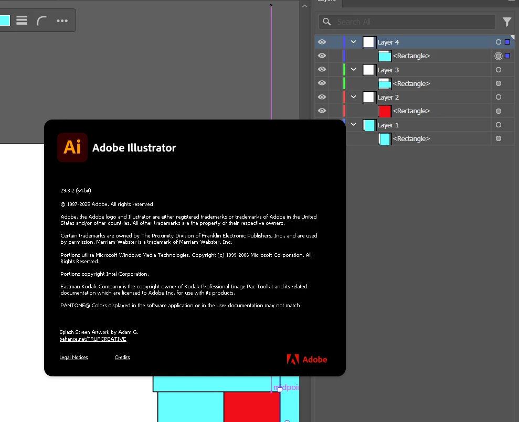519x422 pixels.
Task: Select the Layer 4 row name
Action: point(388,42)
